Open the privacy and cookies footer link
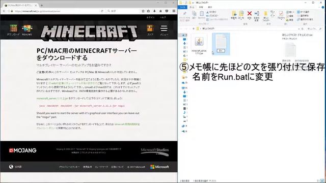This screenshot has height=183, width=326. click(69, 167)
